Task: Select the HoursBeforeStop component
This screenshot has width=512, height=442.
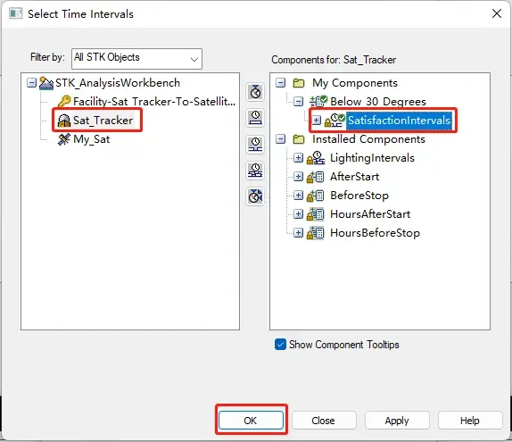Action: coord(375,233)
